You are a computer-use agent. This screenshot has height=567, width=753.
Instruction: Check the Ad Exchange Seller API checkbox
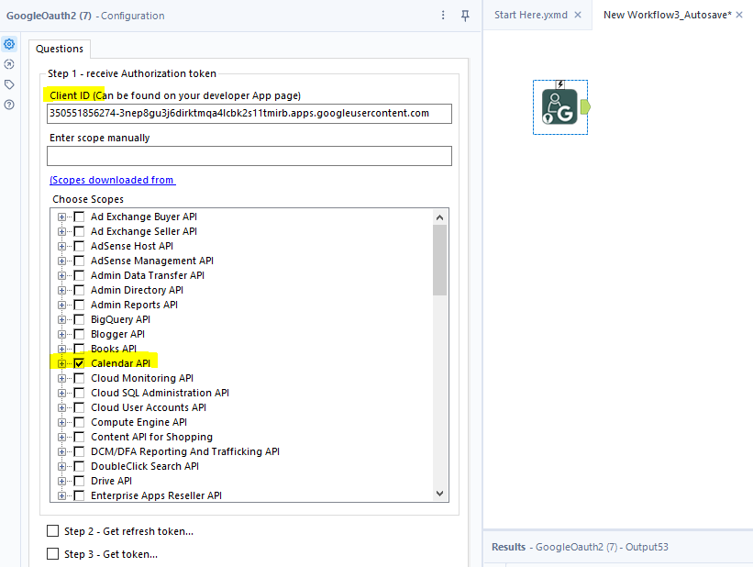pyautogui.click(x=79, y=231)
